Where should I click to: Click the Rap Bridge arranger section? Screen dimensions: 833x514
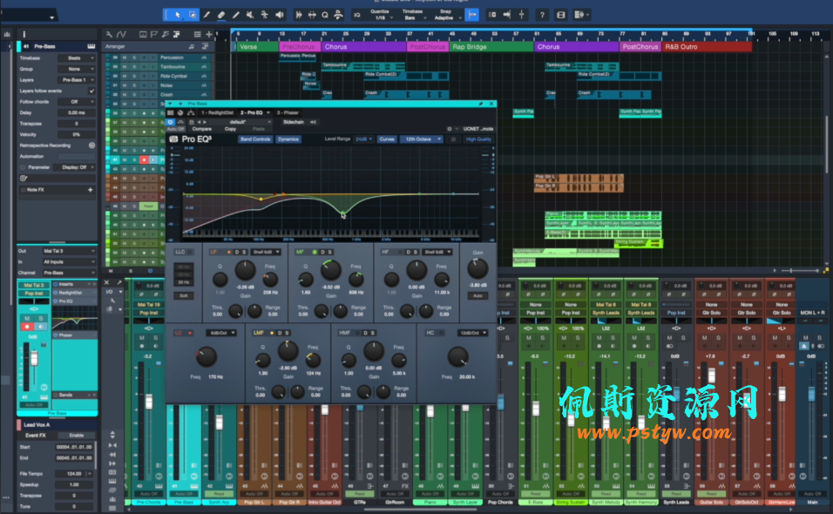tap(491, 47)
